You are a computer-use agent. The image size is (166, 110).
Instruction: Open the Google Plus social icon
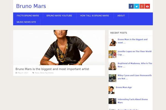pos(142,6)
